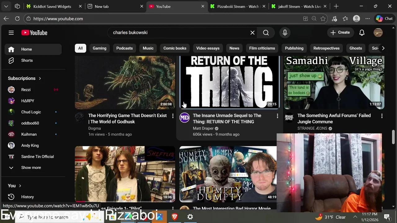Open the Humpty Dumpty video thumbnail
397x223 pixels.
tap(228, 174)
